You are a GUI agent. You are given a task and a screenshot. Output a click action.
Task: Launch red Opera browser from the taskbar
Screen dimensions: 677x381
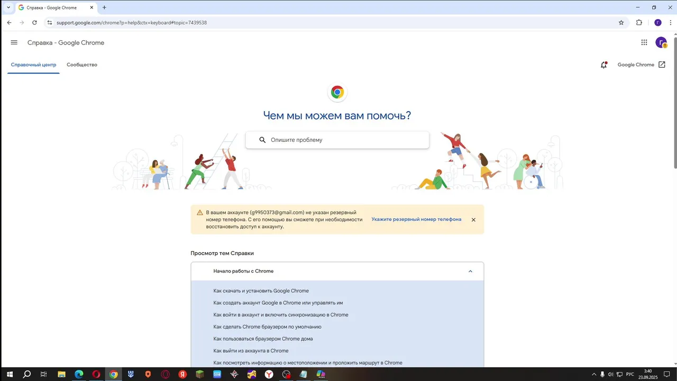(x=96, y=374)
